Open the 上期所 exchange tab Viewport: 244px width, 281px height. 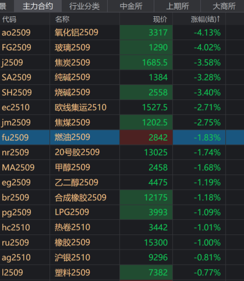[x=178, y=6]
